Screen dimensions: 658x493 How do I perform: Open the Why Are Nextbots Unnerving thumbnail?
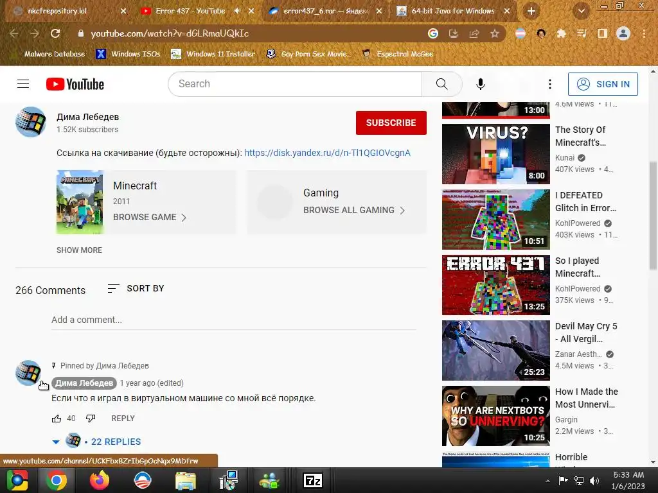tap(495, 416)
